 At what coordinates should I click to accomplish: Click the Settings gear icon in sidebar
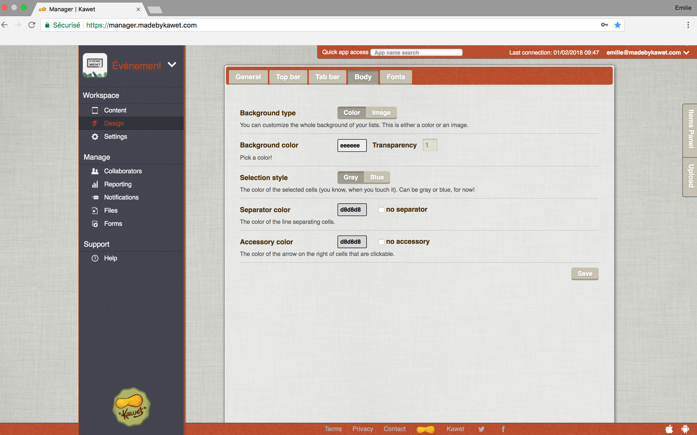95,137
